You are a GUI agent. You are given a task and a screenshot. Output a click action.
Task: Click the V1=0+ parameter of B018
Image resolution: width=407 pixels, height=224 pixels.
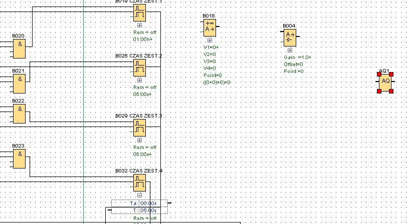[211, 47]
